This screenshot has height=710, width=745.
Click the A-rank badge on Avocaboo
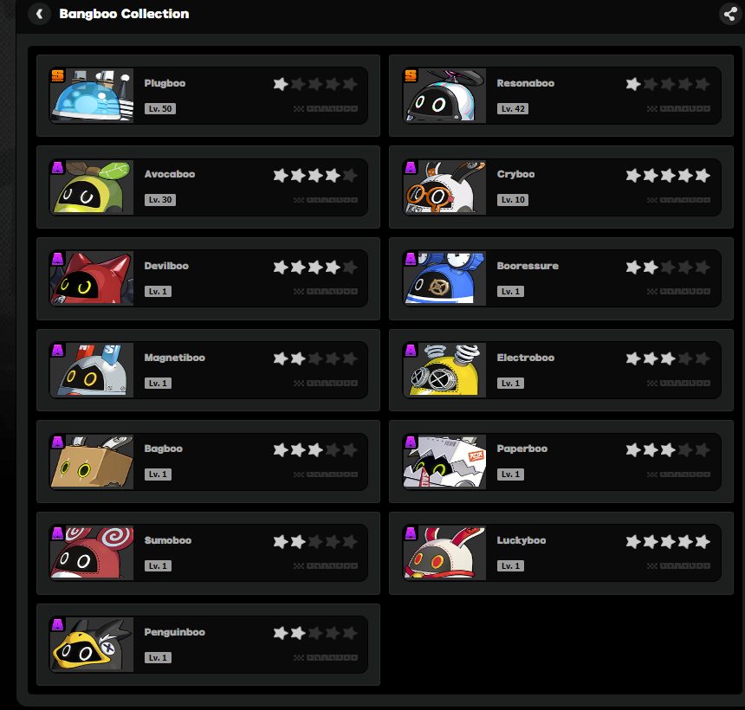click(x=57, y=167)
